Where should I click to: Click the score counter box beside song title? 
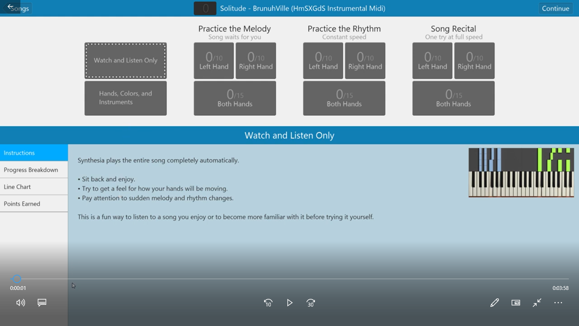tap(205, 8)
